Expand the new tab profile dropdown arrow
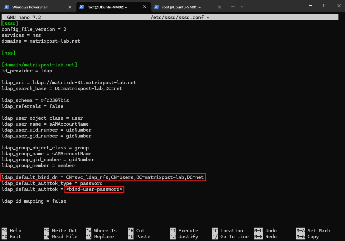The image size is (345, 241). (x=242, y=7)
